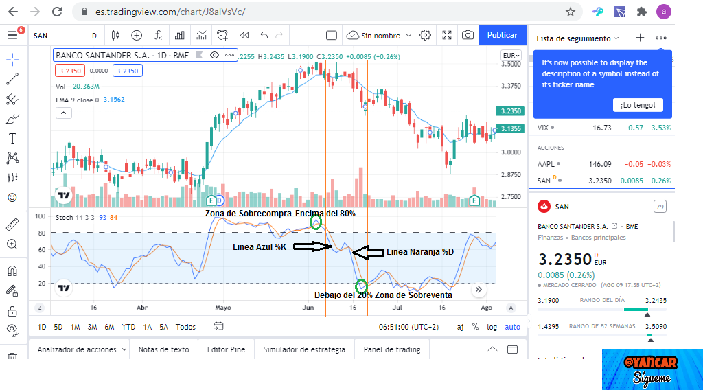Open the chart settings gear

tap(425, 36)
